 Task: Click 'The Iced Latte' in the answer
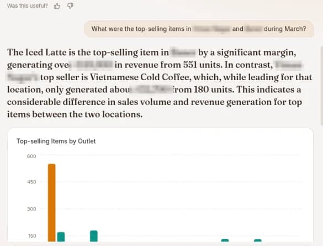pyautogui.click(x=37, y=53)
